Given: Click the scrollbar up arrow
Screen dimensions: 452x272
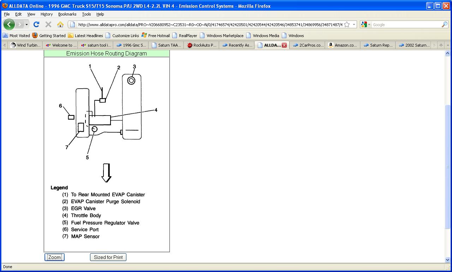Looking at the screenshot, I should [448, 53].
